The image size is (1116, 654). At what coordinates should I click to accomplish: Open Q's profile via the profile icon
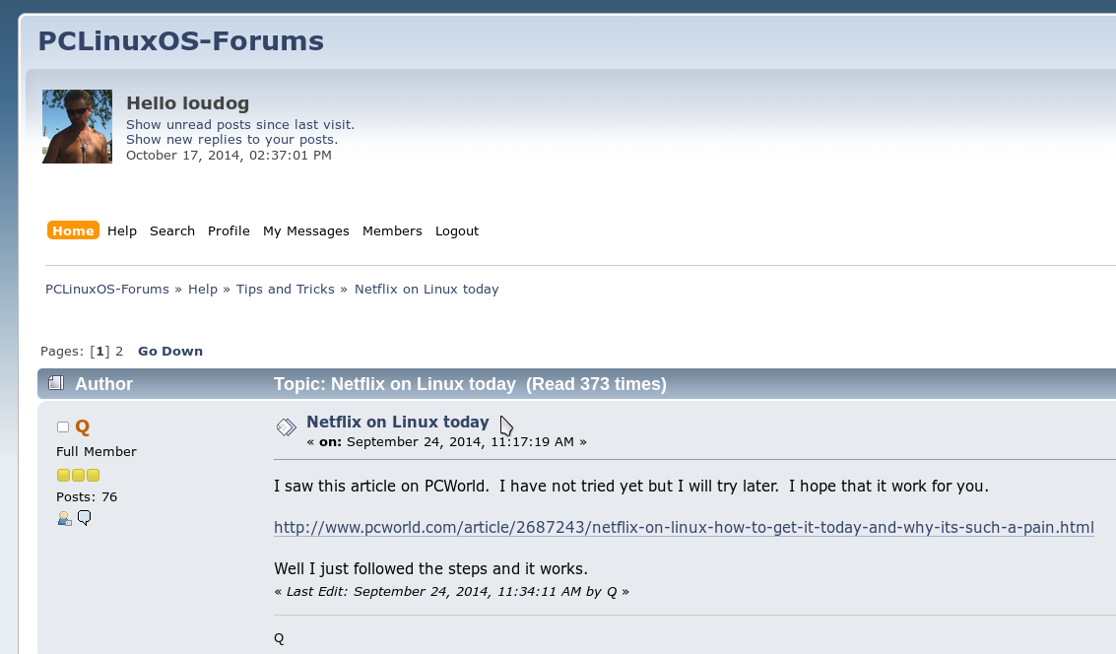click(x=64, y=518)
